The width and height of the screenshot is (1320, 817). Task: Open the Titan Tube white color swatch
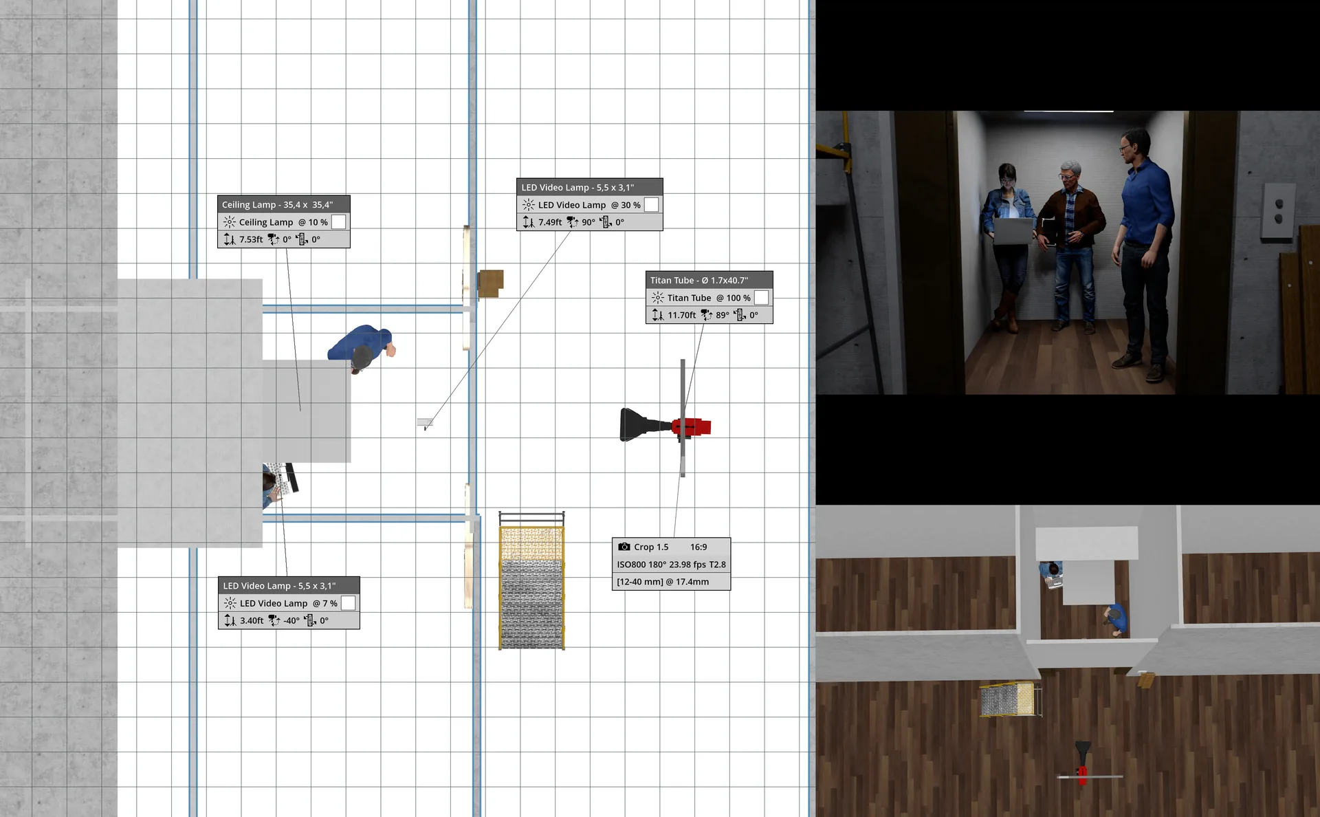pos(762,298)
